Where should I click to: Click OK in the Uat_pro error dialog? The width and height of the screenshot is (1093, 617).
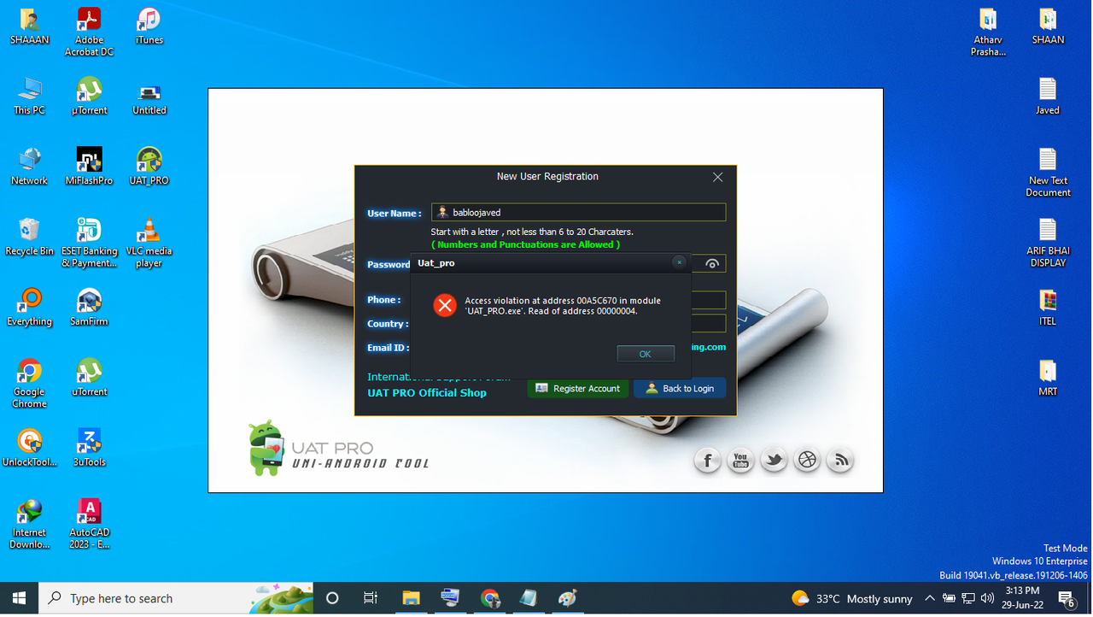(645, 354)
